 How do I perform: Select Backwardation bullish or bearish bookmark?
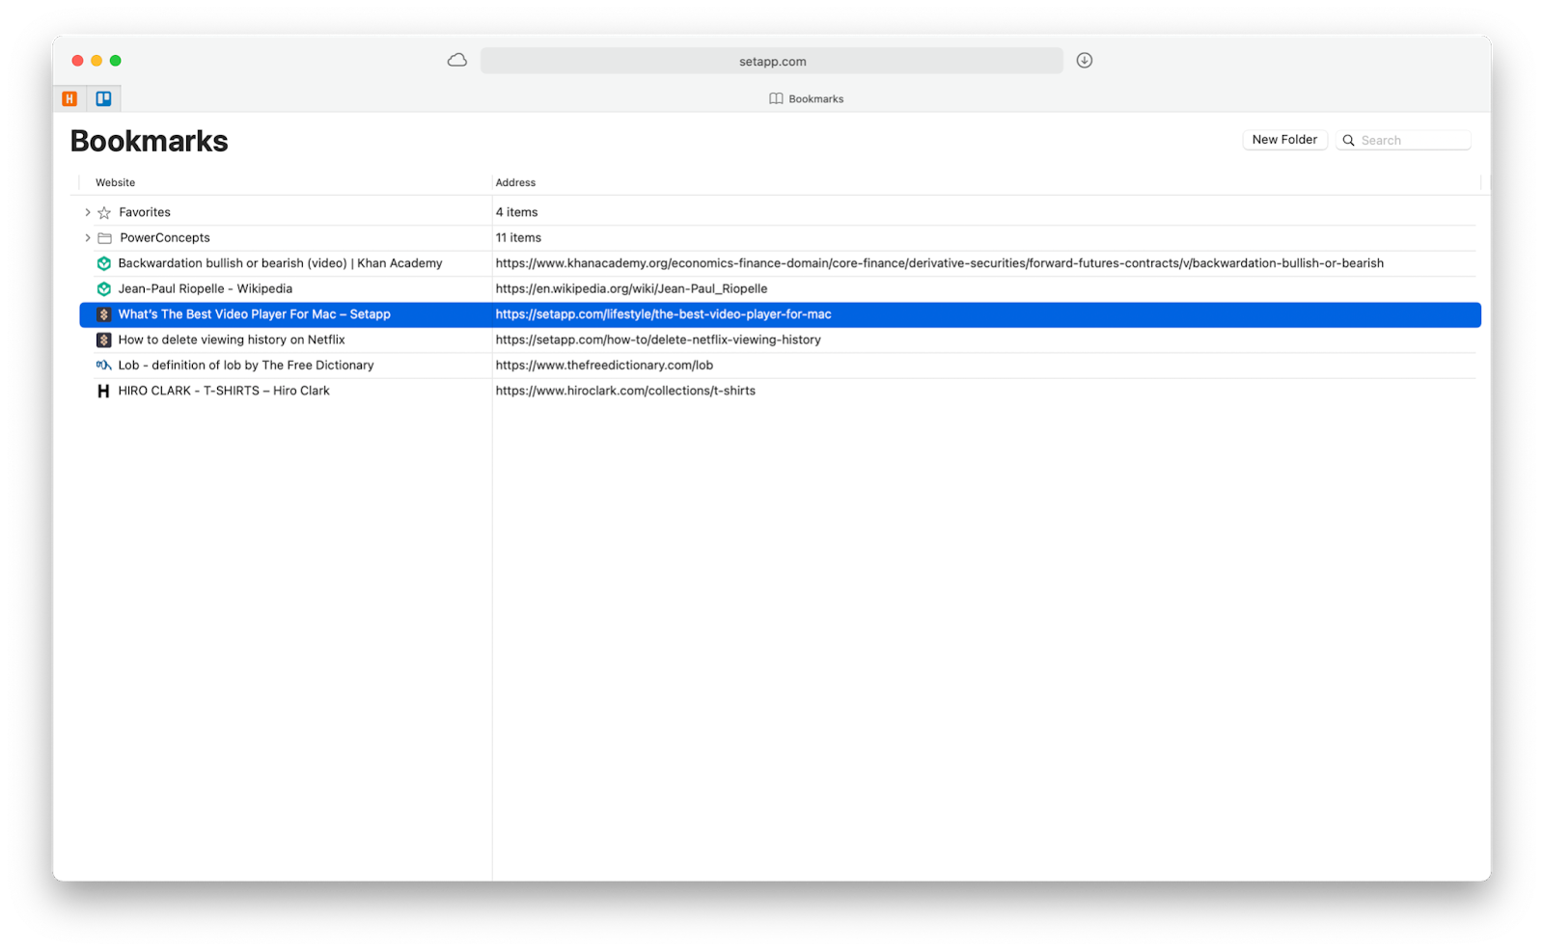(x=280, y=263)
